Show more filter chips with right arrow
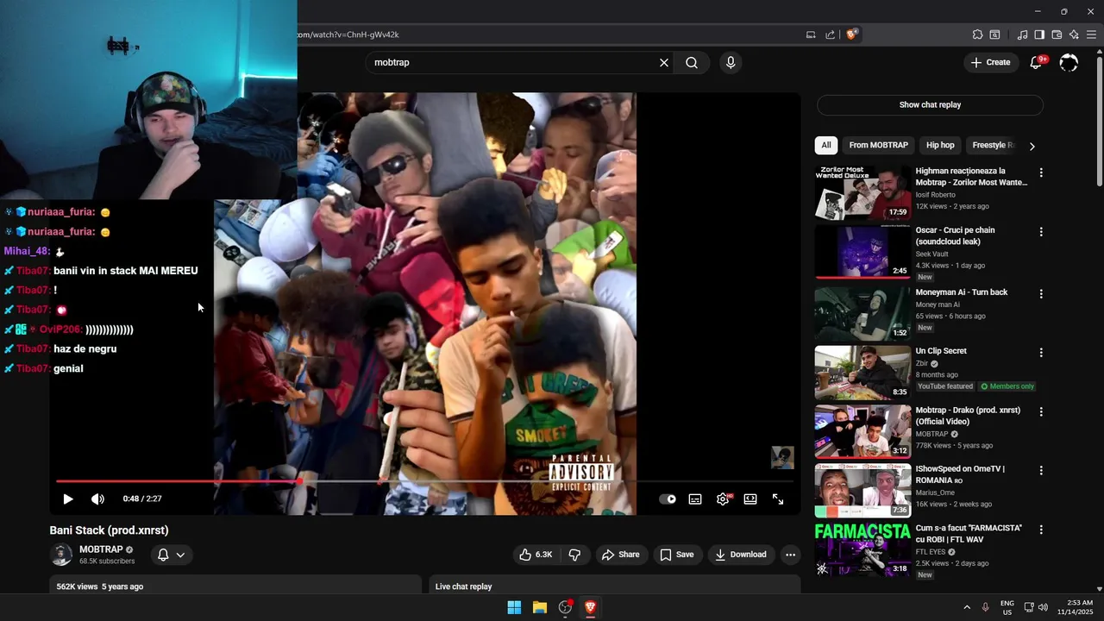 pos(1032,146)
